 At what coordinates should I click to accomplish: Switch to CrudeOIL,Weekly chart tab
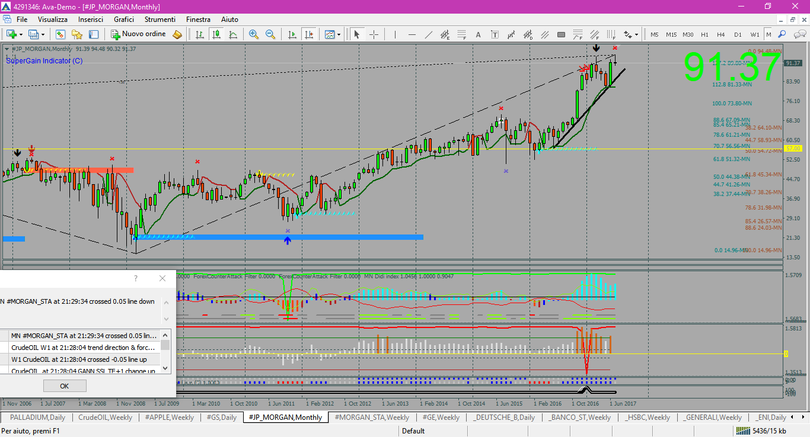point(105,417)
